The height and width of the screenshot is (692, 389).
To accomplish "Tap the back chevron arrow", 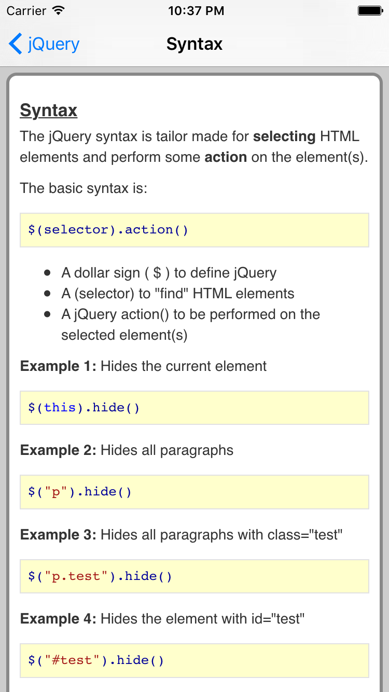I will (16, 44).
